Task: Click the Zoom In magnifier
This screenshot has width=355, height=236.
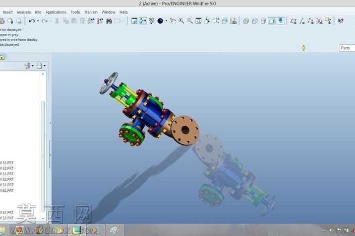Action: 182,21
